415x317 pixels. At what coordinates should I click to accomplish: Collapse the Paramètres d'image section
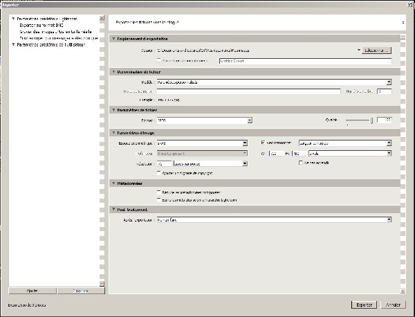pyautogui.click(x=113, y=133)
